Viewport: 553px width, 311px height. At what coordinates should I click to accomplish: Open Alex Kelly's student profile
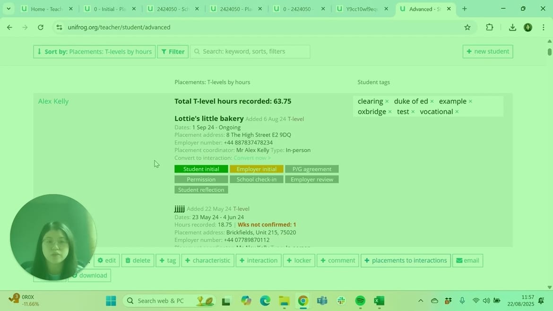[53, 101]
